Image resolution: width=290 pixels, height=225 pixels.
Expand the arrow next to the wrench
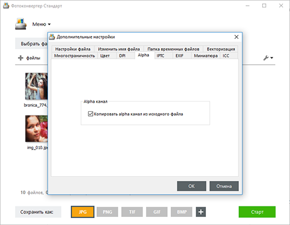pos(272,57)
